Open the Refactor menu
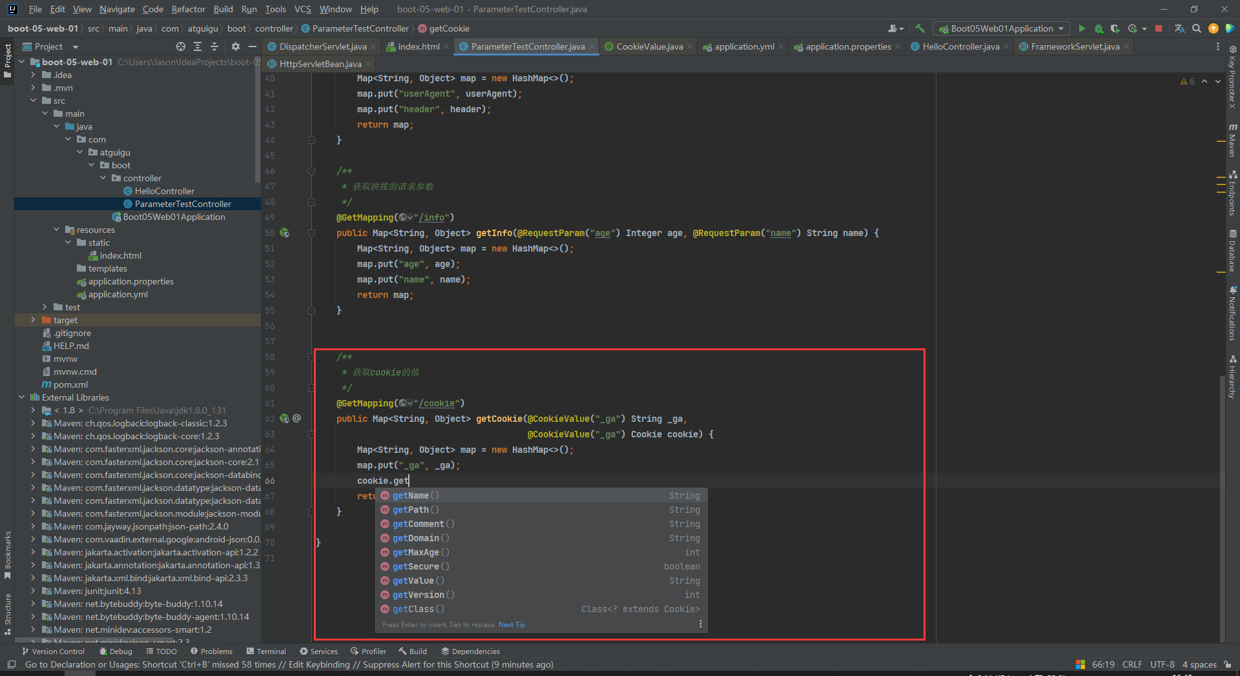Screen dimensions: 1240x676 188,9
